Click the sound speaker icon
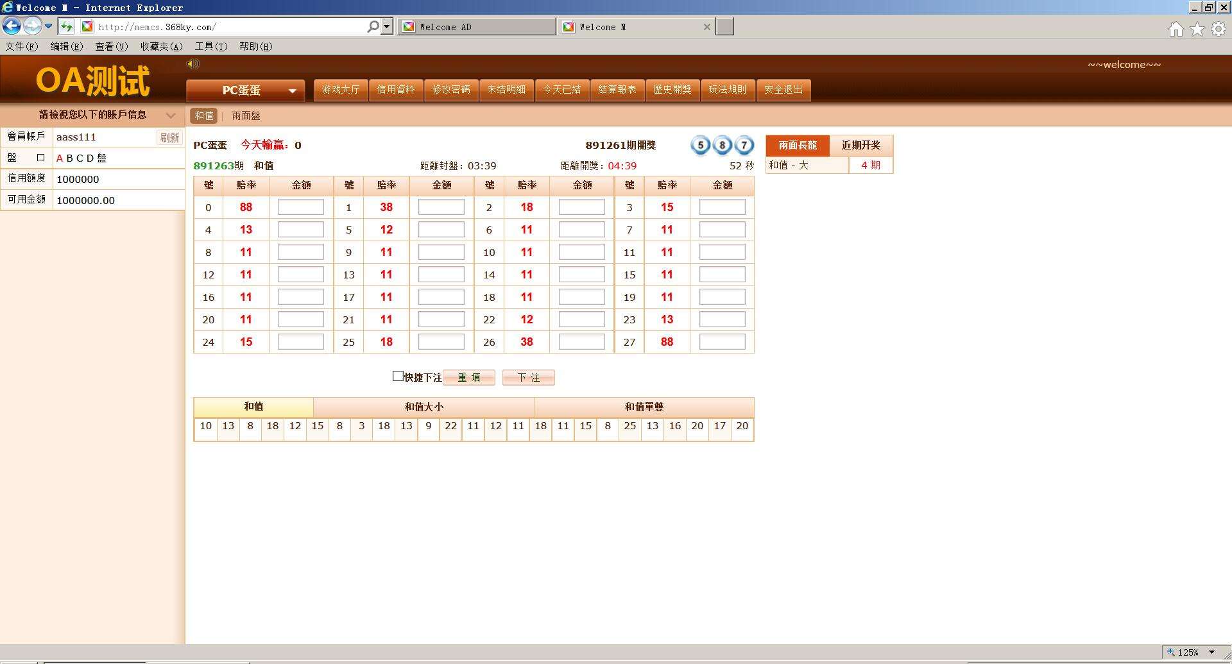The width and height of the screenshot is (1232, 664). coord(193,64)
